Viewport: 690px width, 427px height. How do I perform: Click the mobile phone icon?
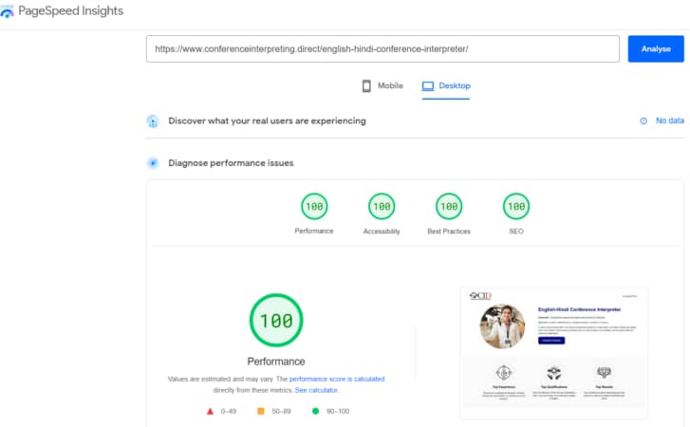coord(366,85)
